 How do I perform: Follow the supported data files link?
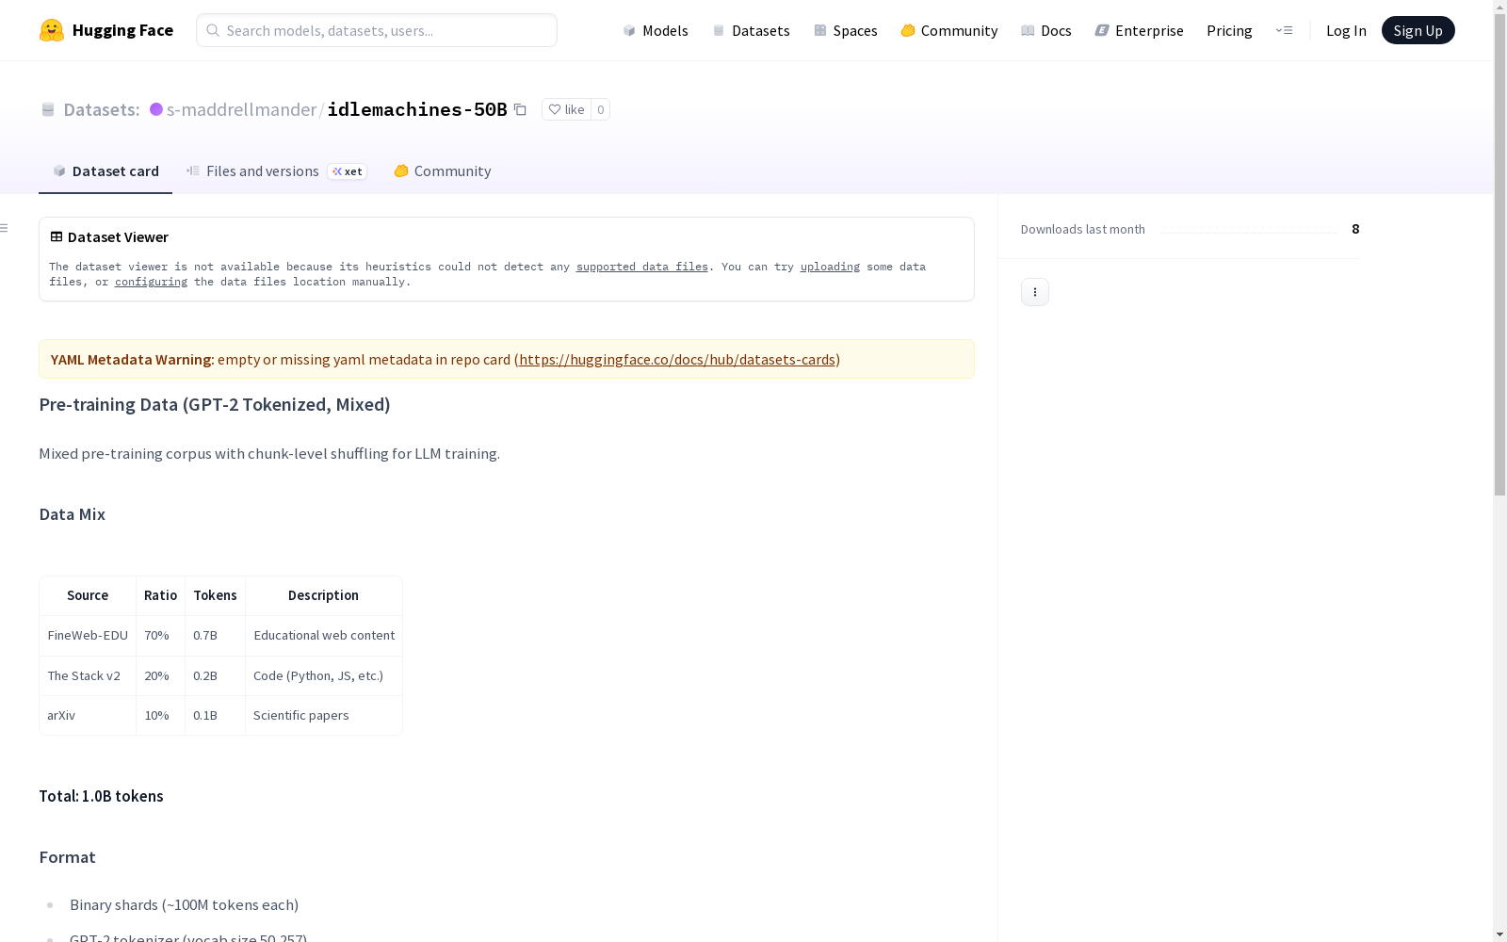pyautogui.click(x=642, y=267)
